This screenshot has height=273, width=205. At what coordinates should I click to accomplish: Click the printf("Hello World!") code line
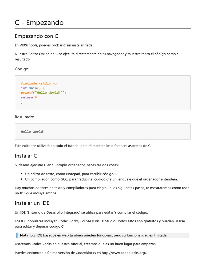pos(44,93)
